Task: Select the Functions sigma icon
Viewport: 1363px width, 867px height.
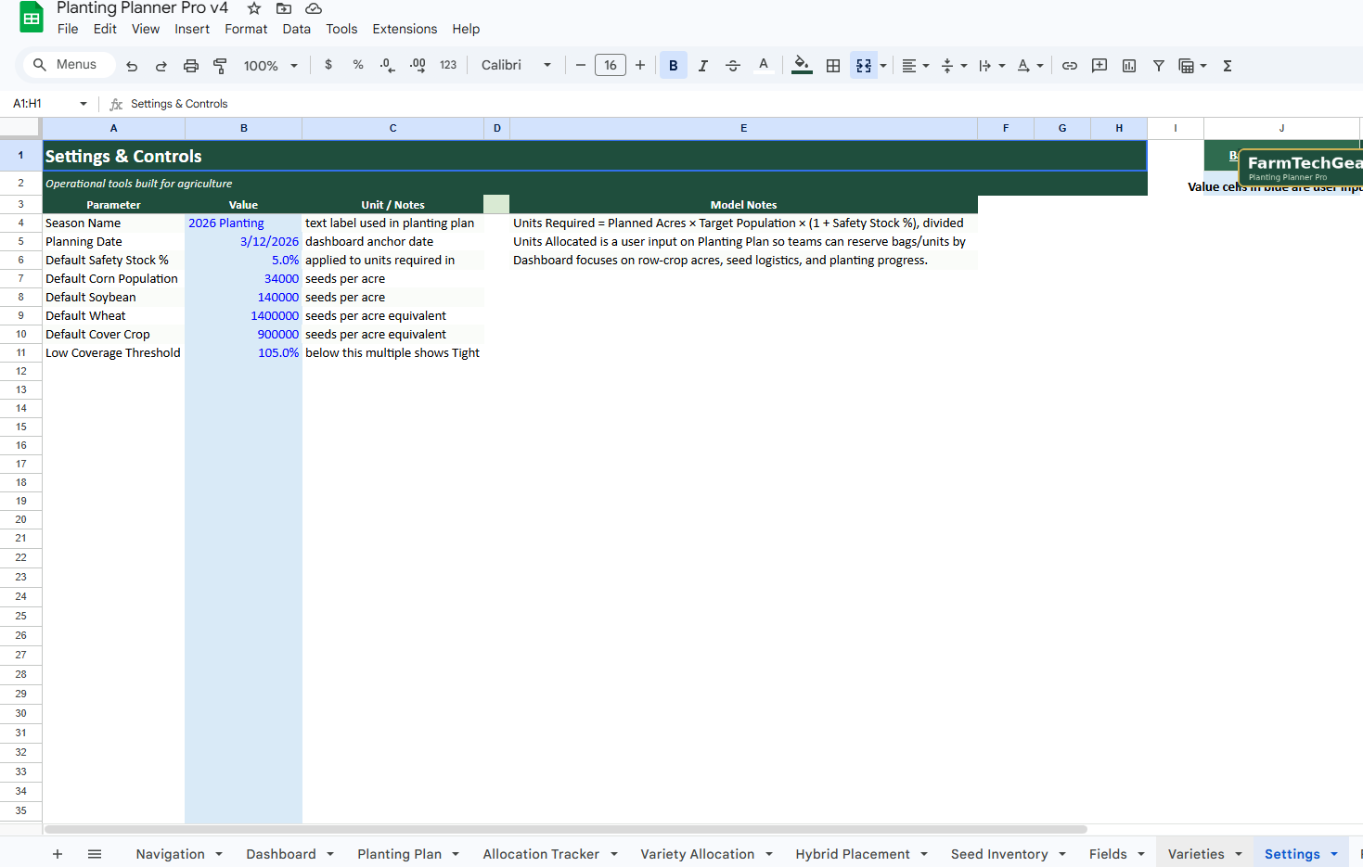Action: click(x=1227, y=65)
